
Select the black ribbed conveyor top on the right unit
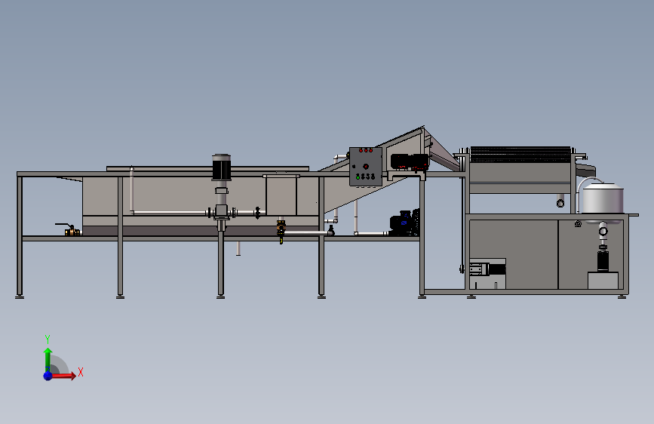pyautogui.click(x=520, y=154)
